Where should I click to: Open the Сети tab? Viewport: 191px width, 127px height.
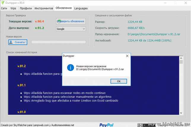tap(4, 8)
